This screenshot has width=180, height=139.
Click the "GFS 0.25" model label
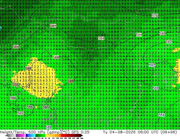[x=80, y=132]
